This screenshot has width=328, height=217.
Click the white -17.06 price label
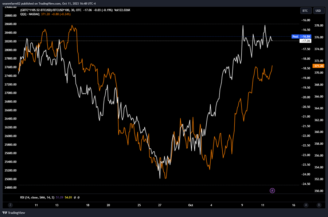(x=306, y=41)
